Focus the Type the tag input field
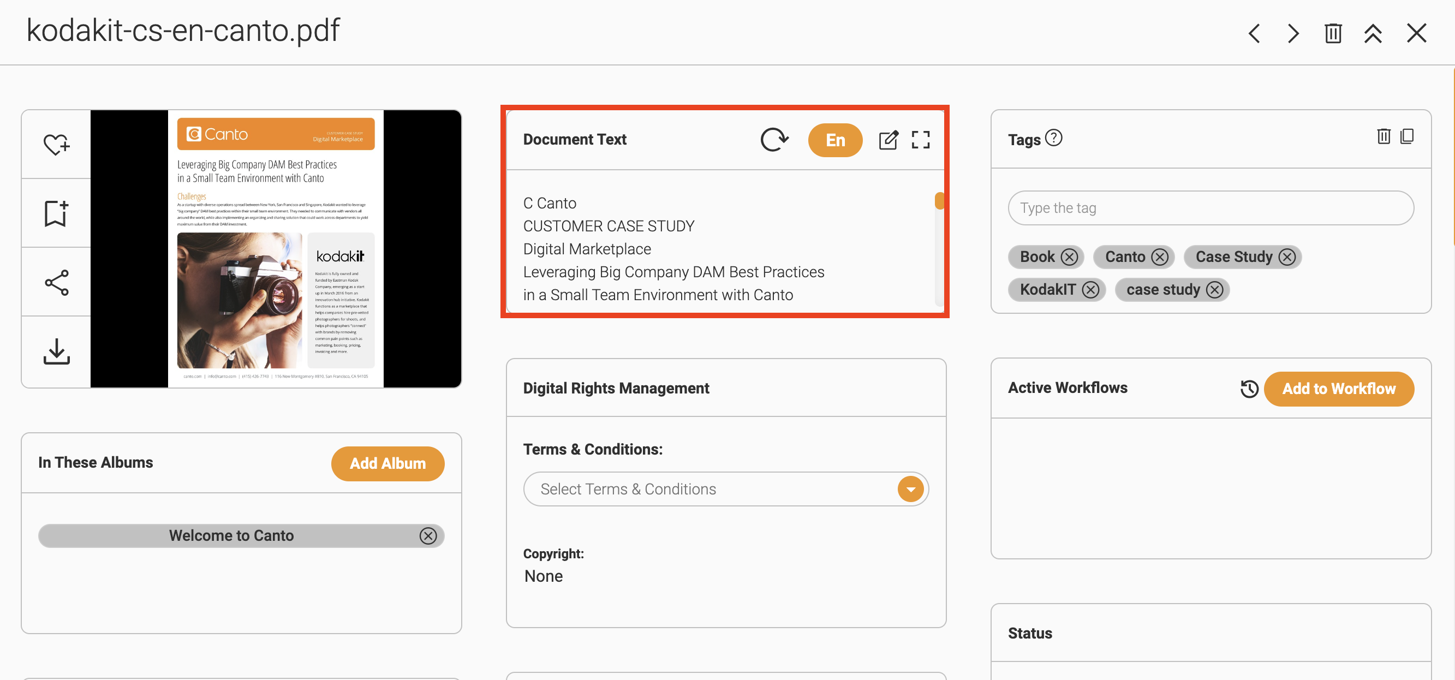Image resolution: width=1455 pixels, height=680 pixels. [x=1210, y=208]
